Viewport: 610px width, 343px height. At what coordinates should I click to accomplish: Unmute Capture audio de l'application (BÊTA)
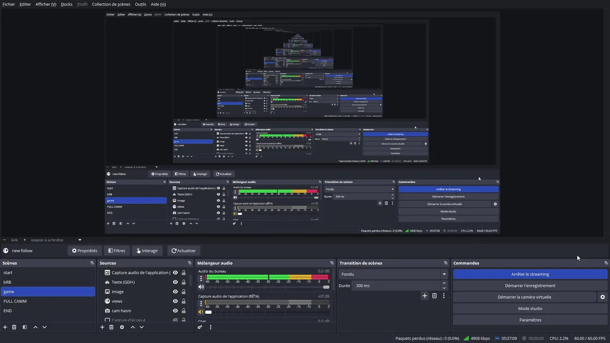(x=201, y=312)
